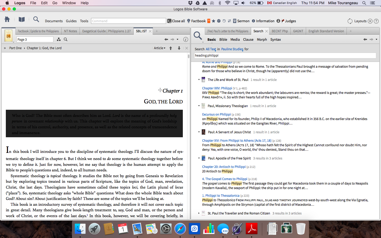Image resolution: width=381 pixels, height=238 pixels.
Task: Click the Page 3 reference box
Action: pyautogui.click(x=35, y=39)
